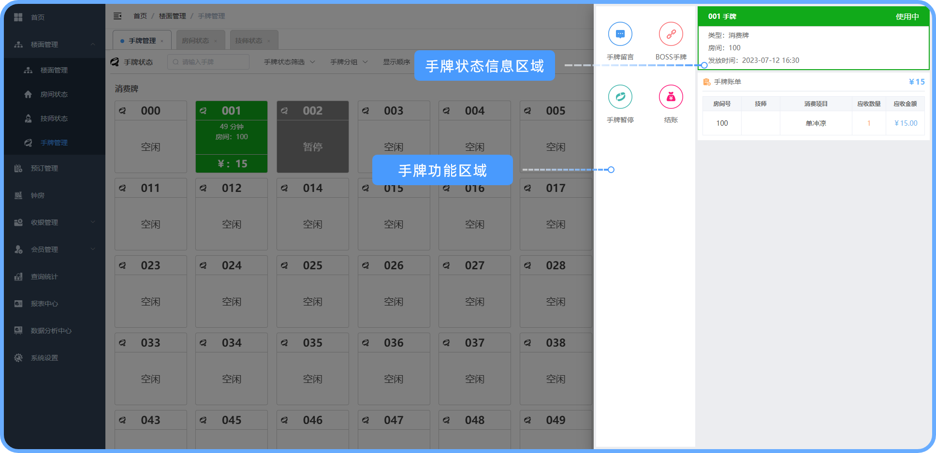Collapse the sidebar with hamburger icon

[x=117, y=16]
